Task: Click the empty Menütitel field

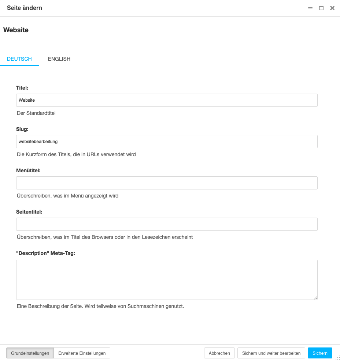Action: pos(167,183)
